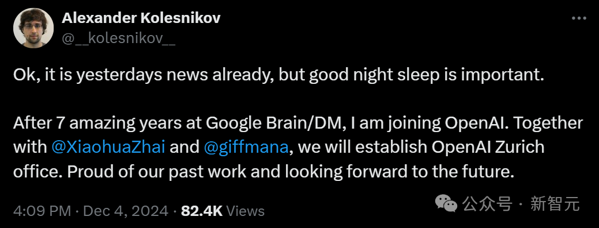
Task: Click the word Views beside 82.4K
Action: [245, 211]
